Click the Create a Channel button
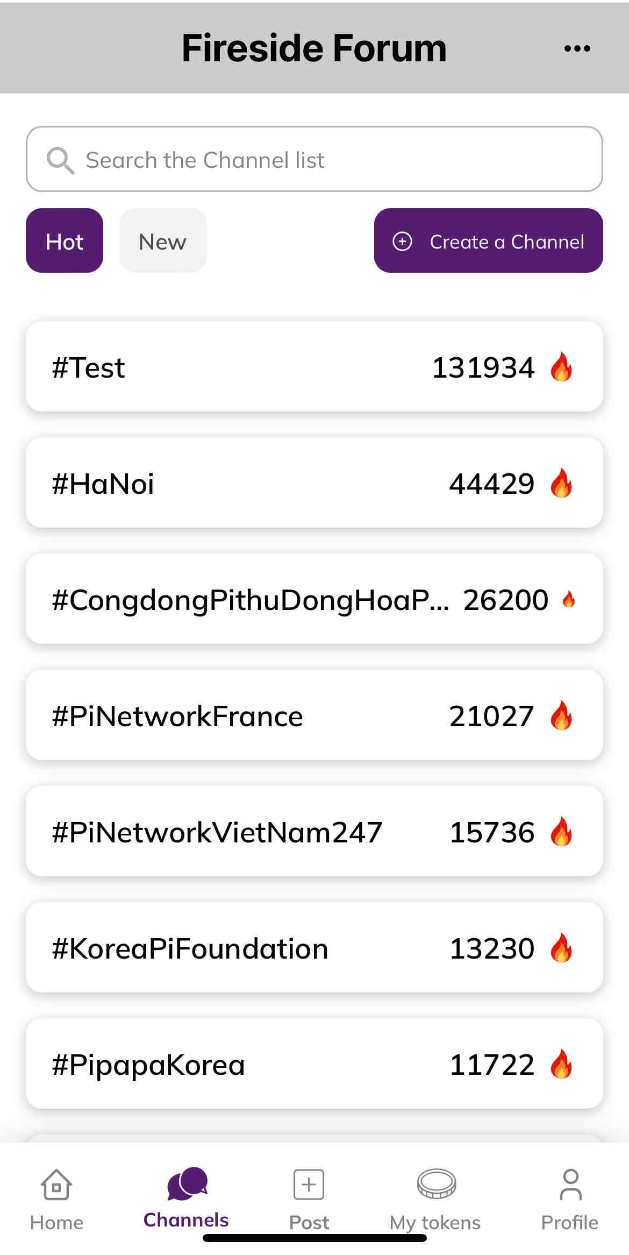629x1255 pixels. [x=488, y=240]
